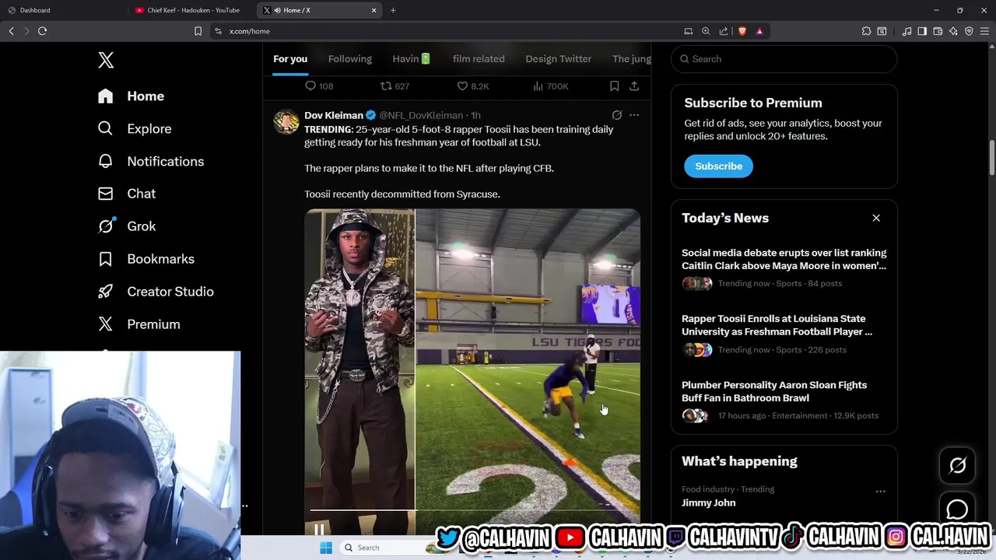Open Creator Studio in sidebar
The width and height of the screenshot is (996, 560).
tap(155, 292)
